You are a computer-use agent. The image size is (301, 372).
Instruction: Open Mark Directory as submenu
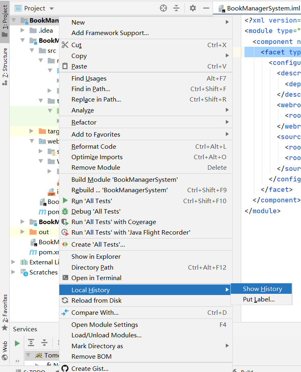pos(146,346)
